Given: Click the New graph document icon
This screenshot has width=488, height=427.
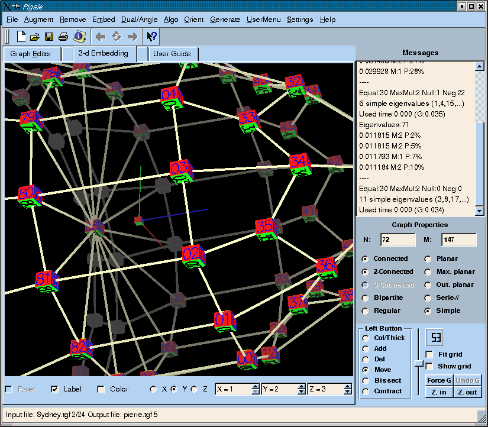Looking at the screenshot, I should pyautogui.click(x=21, y=37).
